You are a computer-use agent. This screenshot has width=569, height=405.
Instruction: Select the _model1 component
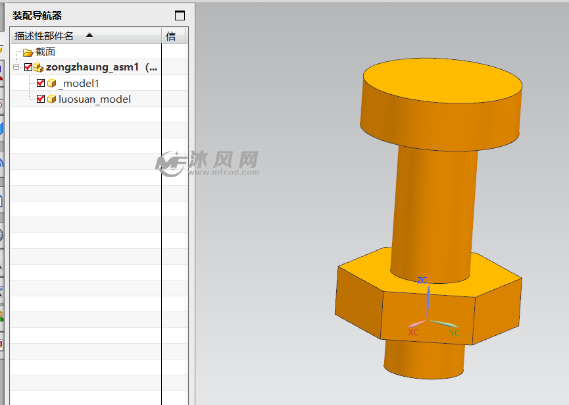click(x=79, y=84)
